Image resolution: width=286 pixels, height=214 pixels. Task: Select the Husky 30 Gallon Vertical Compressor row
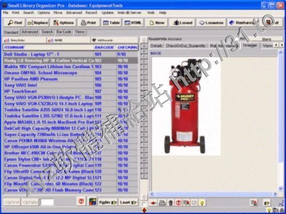click(x=71, y=60)
